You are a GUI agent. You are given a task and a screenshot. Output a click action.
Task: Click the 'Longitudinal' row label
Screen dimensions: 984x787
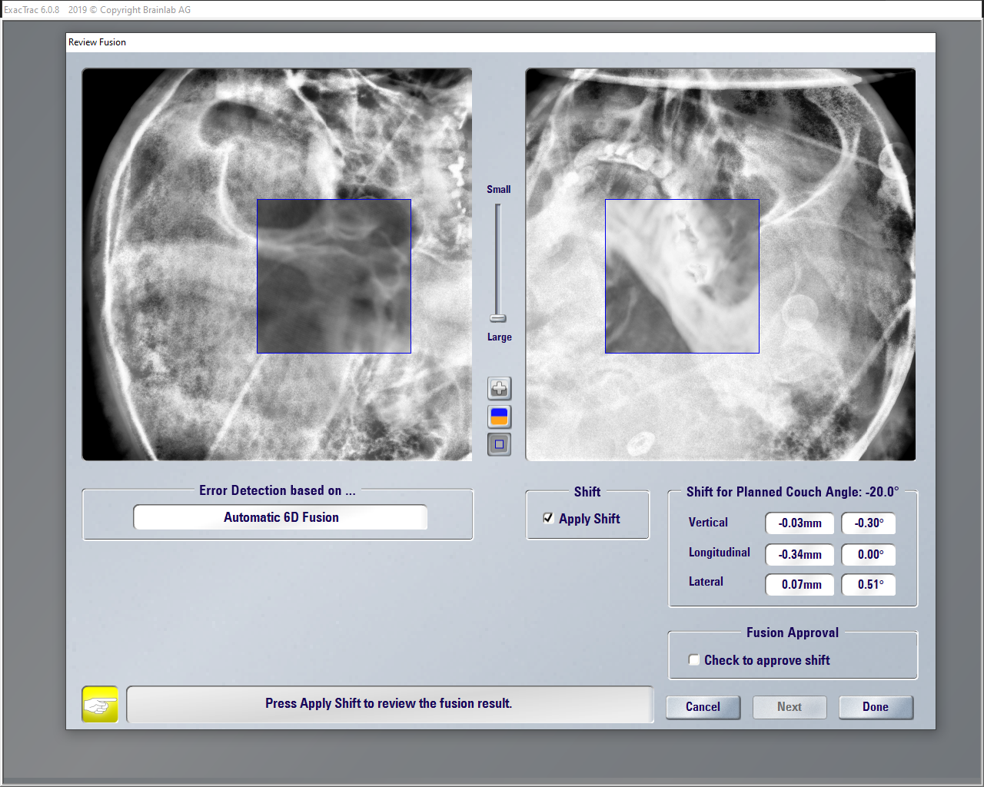tap(720, 553)
